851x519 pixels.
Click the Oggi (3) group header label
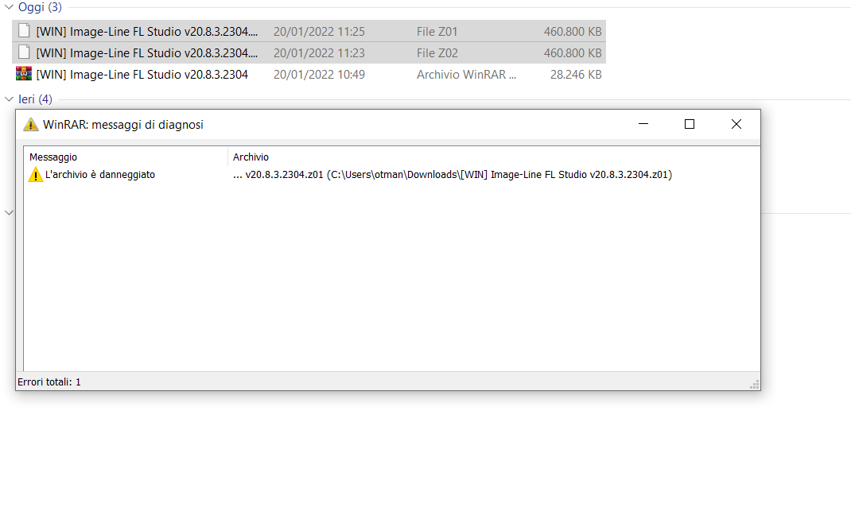click(x=40, y=7)
